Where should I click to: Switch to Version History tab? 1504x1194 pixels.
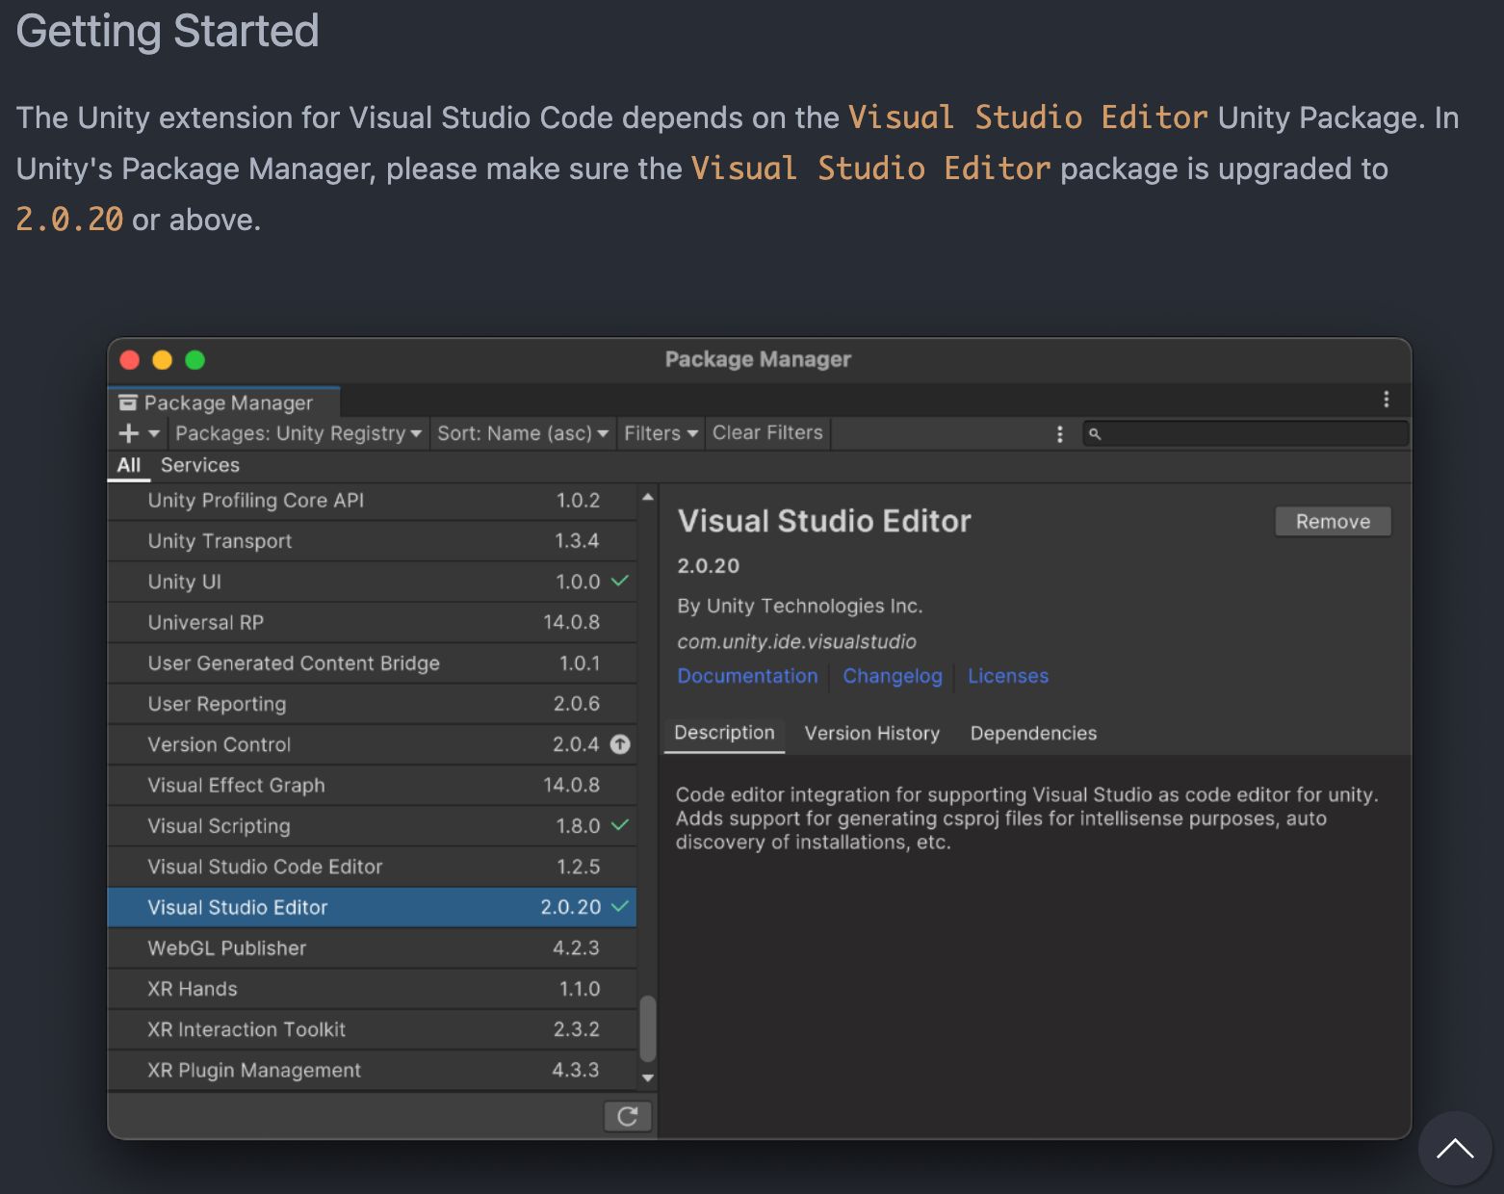point(872,734)
